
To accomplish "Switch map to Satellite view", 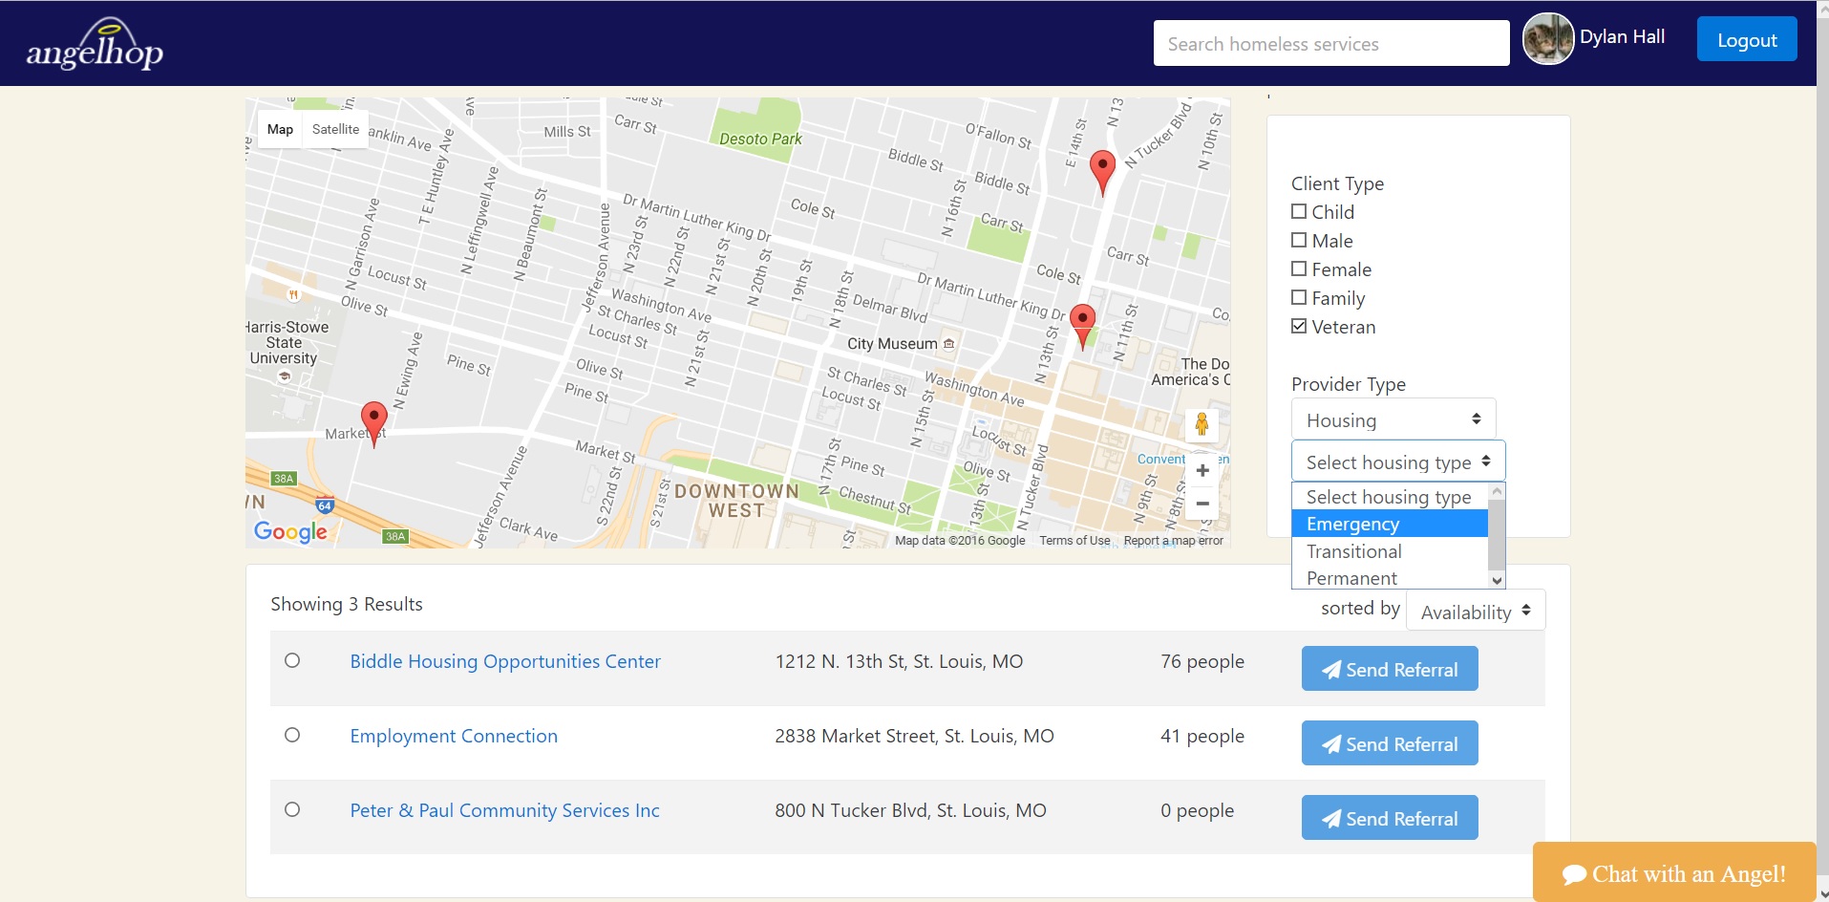I will (335, 129).
